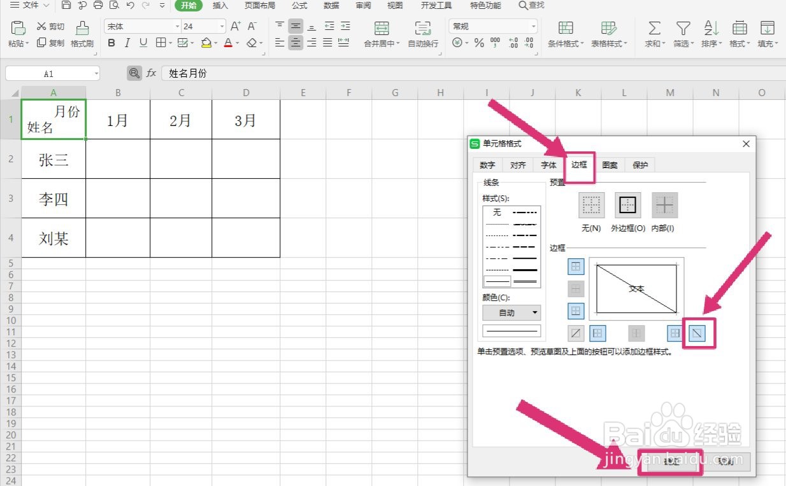Click the Paste clipboard icon
The image size is (786, 486).
pyautogui.click(x=18, y=28)
